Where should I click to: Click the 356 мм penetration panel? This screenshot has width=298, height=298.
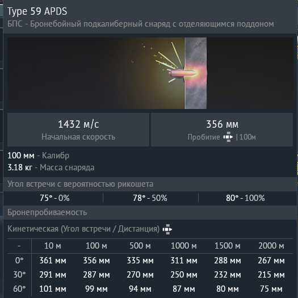222,129
